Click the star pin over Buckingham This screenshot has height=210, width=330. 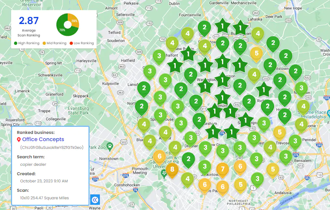(240, 28)
